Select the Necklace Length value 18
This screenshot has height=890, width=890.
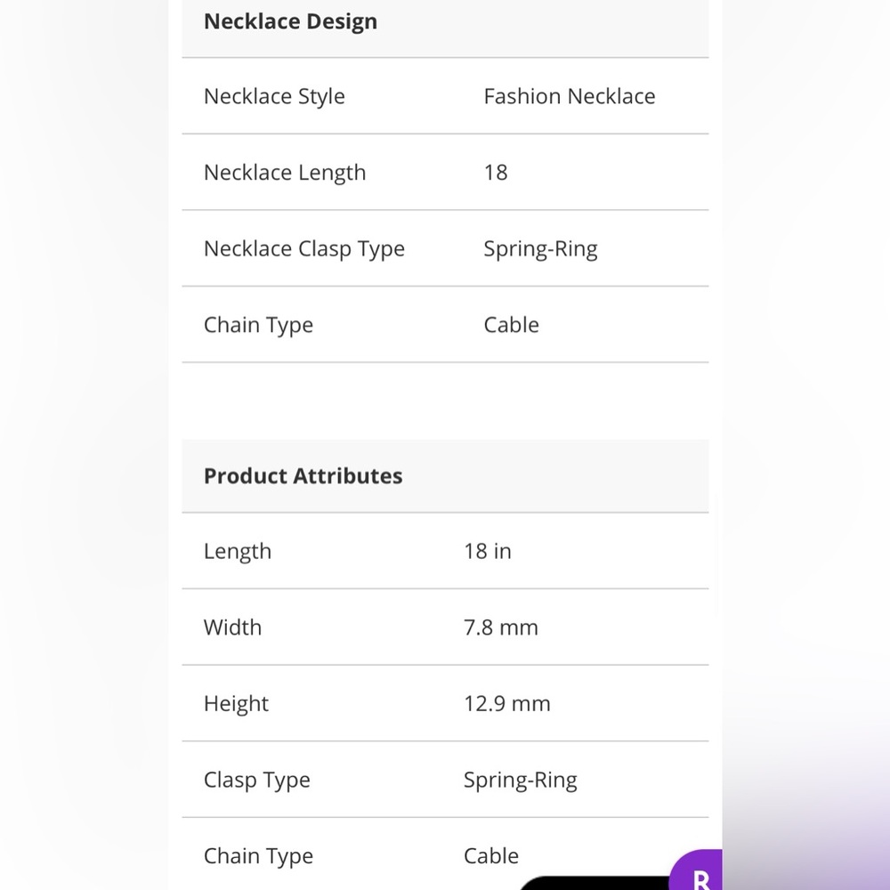(496, 173)
